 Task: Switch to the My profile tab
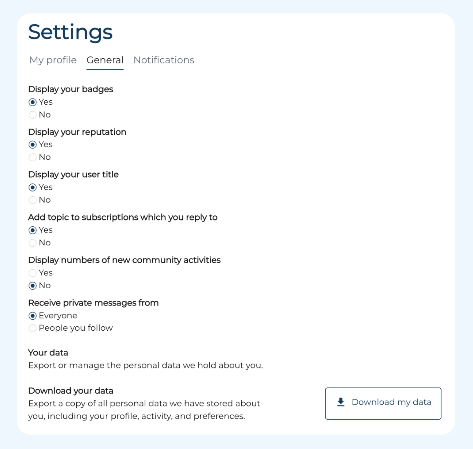pyautogui.click(x=53, y=60)
